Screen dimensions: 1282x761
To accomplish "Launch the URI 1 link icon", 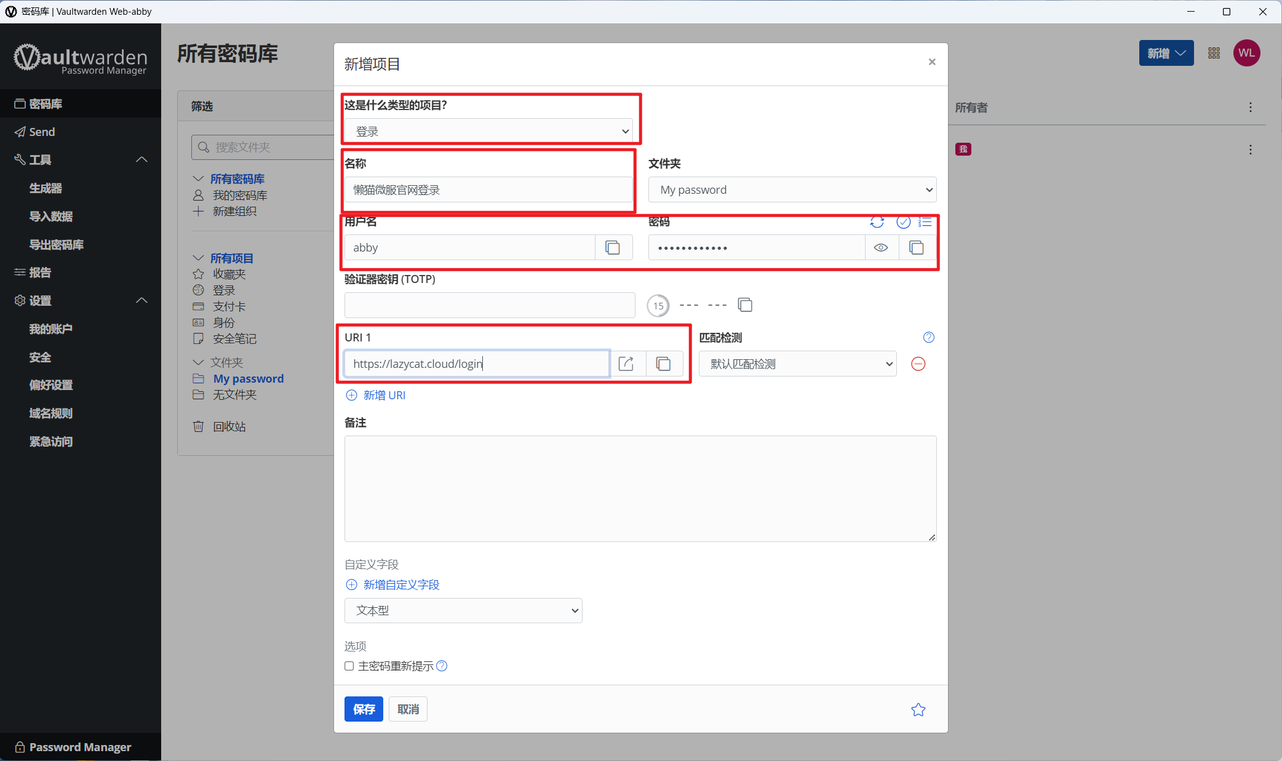I will (x=626, y=364).
